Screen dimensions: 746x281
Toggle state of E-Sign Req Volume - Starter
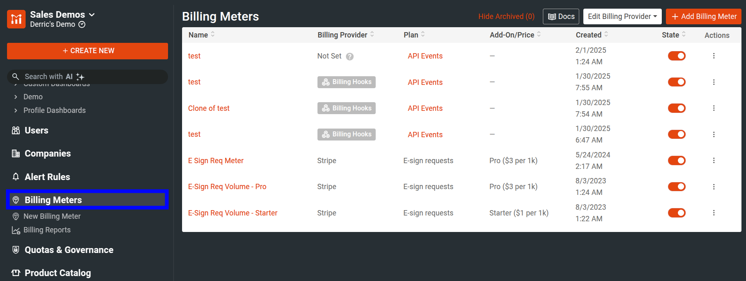677,213
